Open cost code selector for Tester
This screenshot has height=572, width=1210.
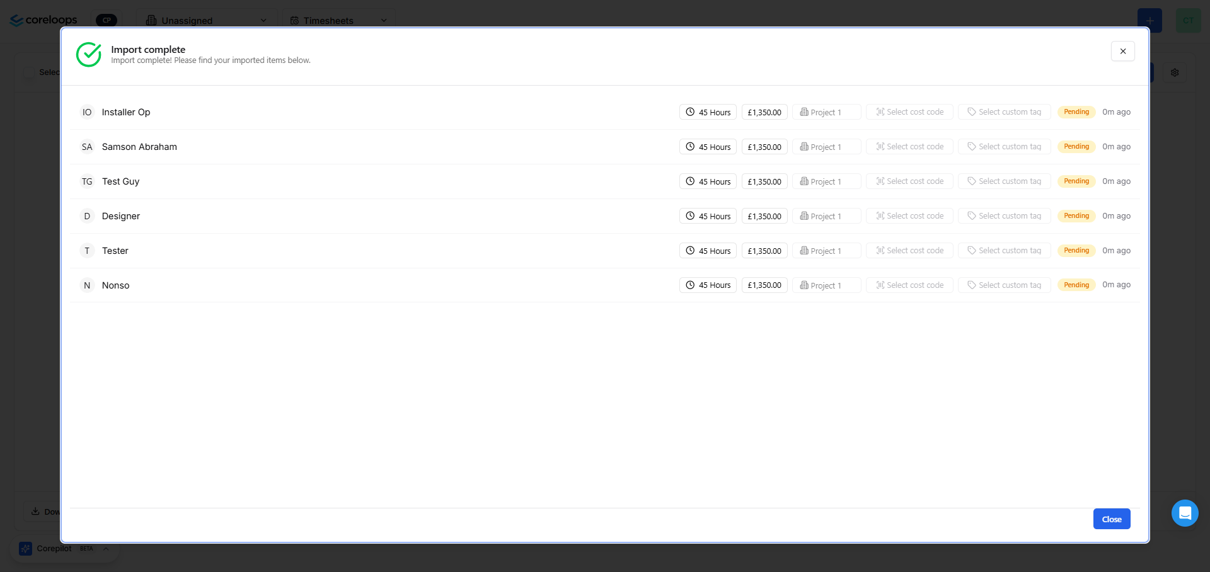[910, 251]
